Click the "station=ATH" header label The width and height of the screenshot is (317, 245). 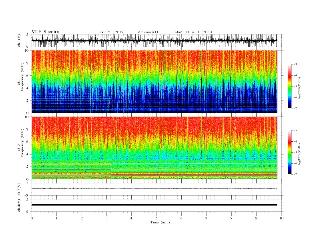click(x=148, y=32)
